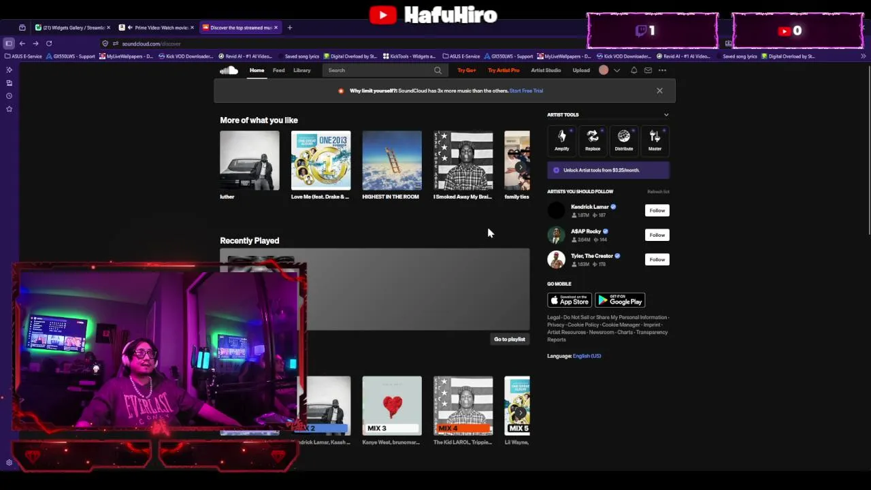
Task: Click the Cookie Policy footer link
Action: click(x=583, y=325)
